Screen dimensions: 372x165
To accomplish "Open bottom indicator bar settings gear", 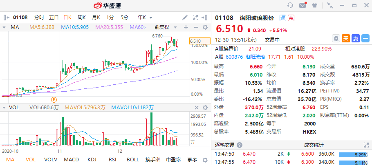I will tap(205, 160).
